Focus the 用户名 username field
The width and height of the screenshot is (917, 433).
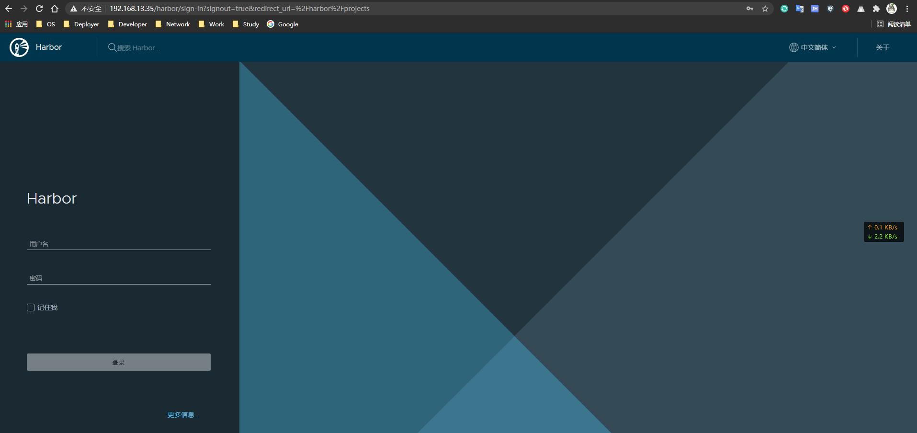[x=119, y=244]
